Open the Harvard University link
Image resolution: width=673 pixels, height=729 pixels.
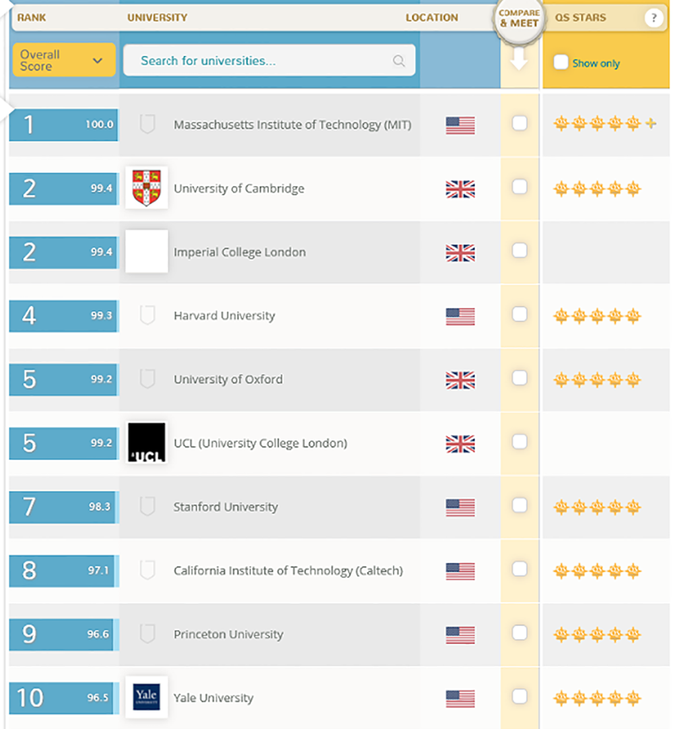[x=224, y=316]
